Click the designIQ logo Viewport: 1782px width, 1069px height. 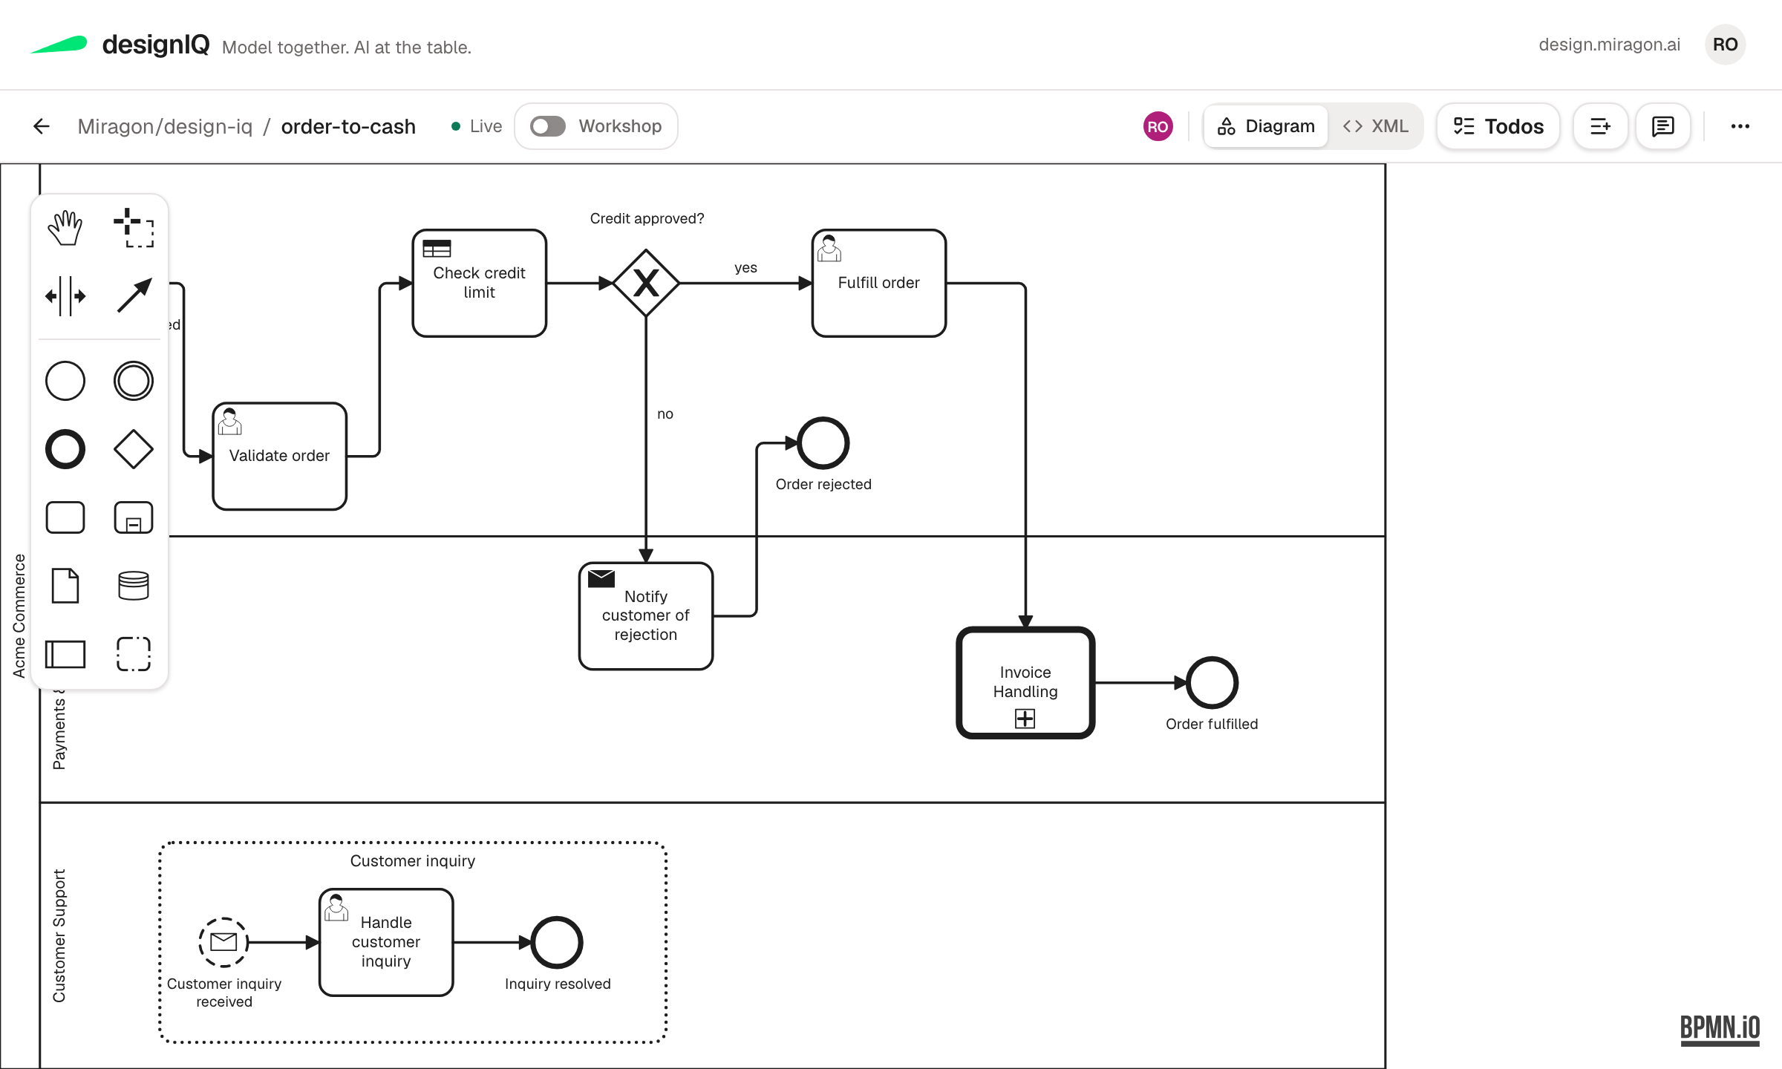pyautogui.click(x=120, y=45)
